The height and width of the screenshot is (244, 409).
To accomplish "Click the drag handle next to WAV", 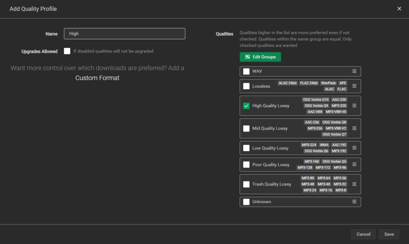I will 355,71.
